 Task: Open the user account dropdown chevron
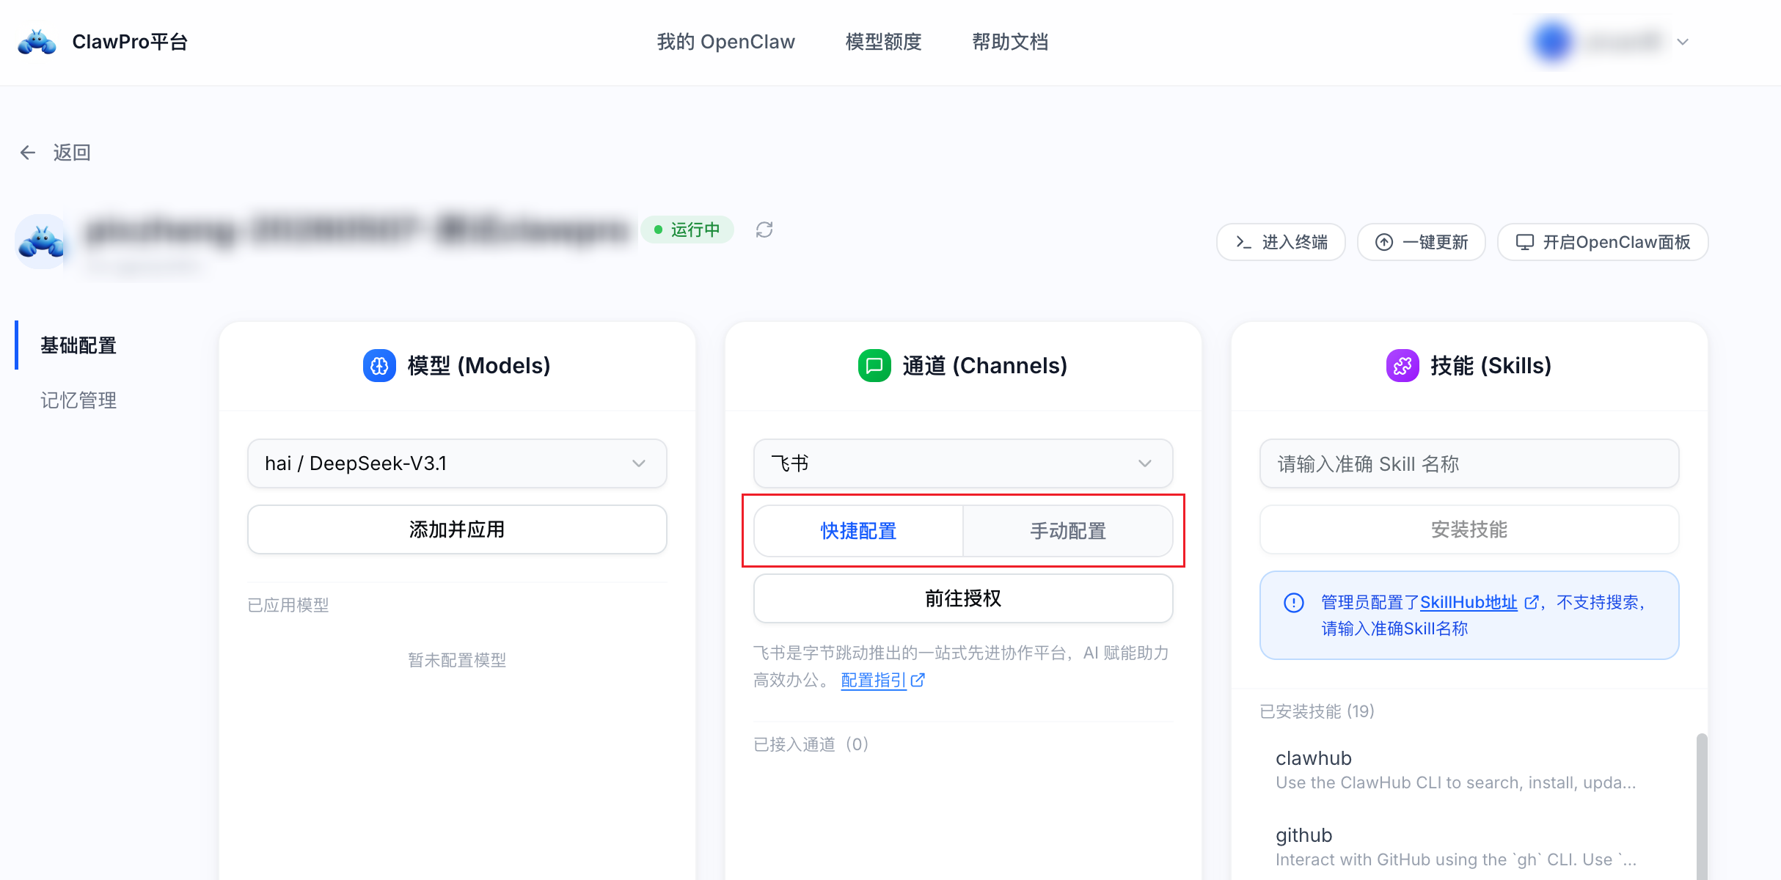1683,42
